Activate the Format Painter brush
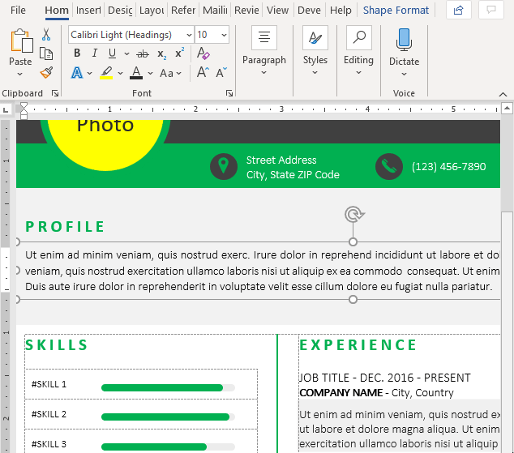This screenshot has width=514, height=453. (46, 72)
